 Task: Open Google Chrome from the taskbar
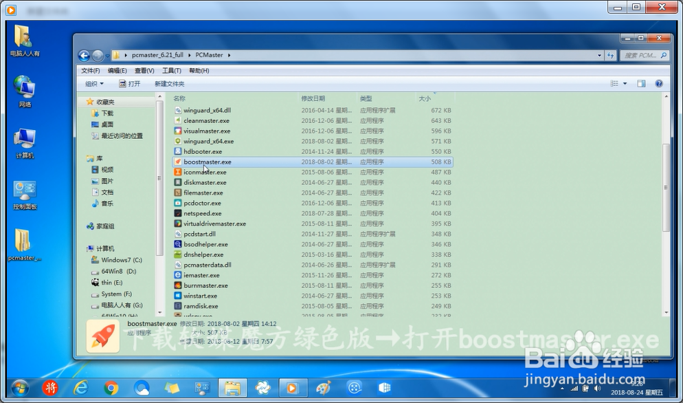111,388
